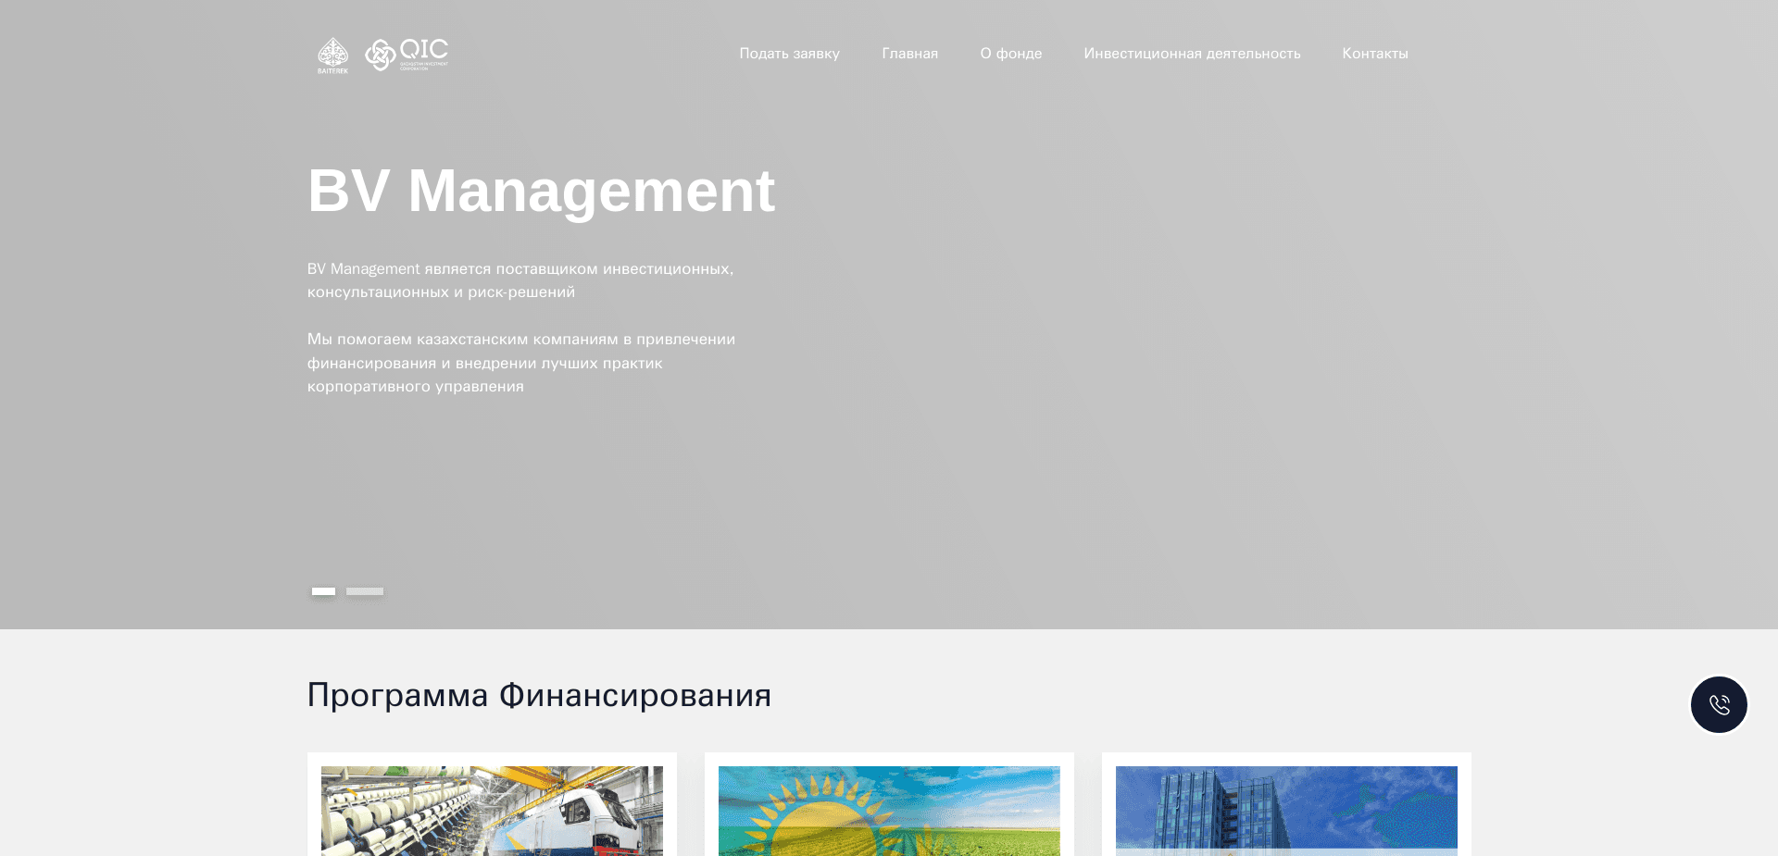The width and height of the screenshot is (1778, 856).
Task: Switch to the second slide indicator
Action: [x=365, y=591]
